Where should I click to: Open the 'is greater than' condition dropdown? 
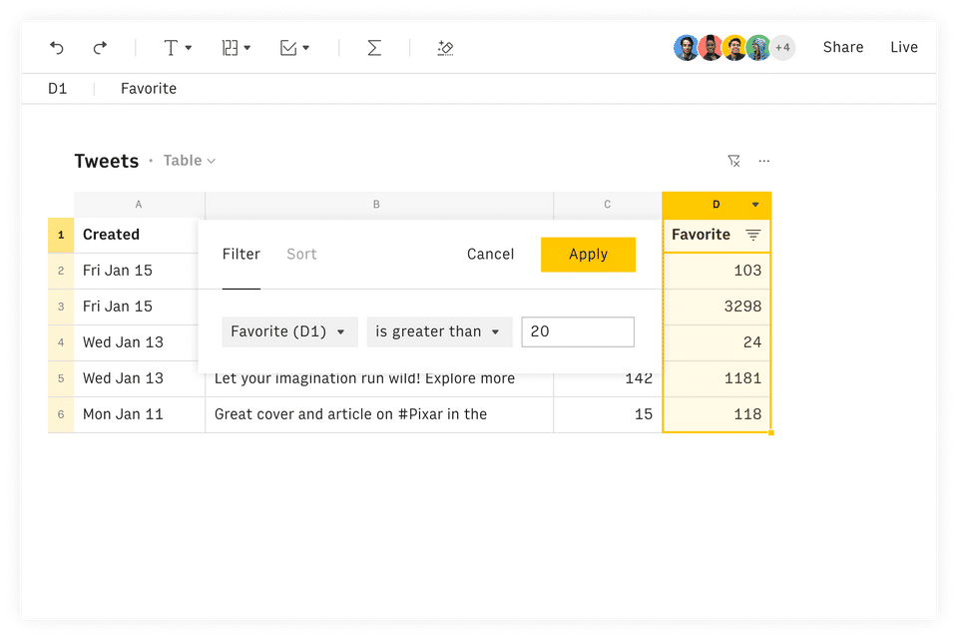(x=439, y=331)
